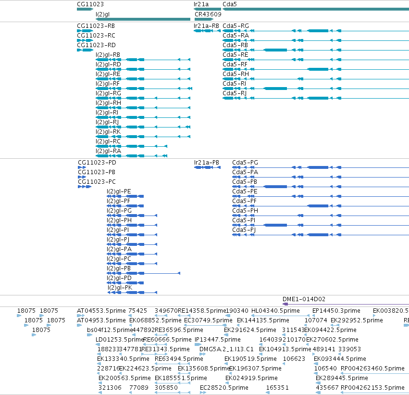Screen dimensions: 409x395
Task: Click transcript Cda5-RB
Action: (316, 50)
